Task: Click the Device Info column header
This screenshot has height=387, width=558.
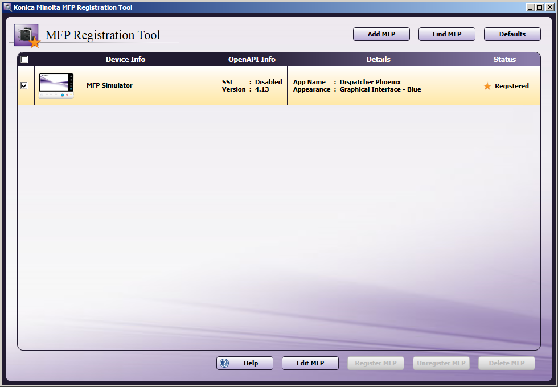Action: click(125, 59)
